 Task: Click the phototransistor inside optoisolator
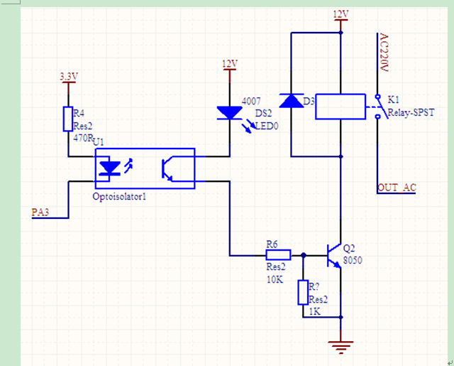(167, 169)
